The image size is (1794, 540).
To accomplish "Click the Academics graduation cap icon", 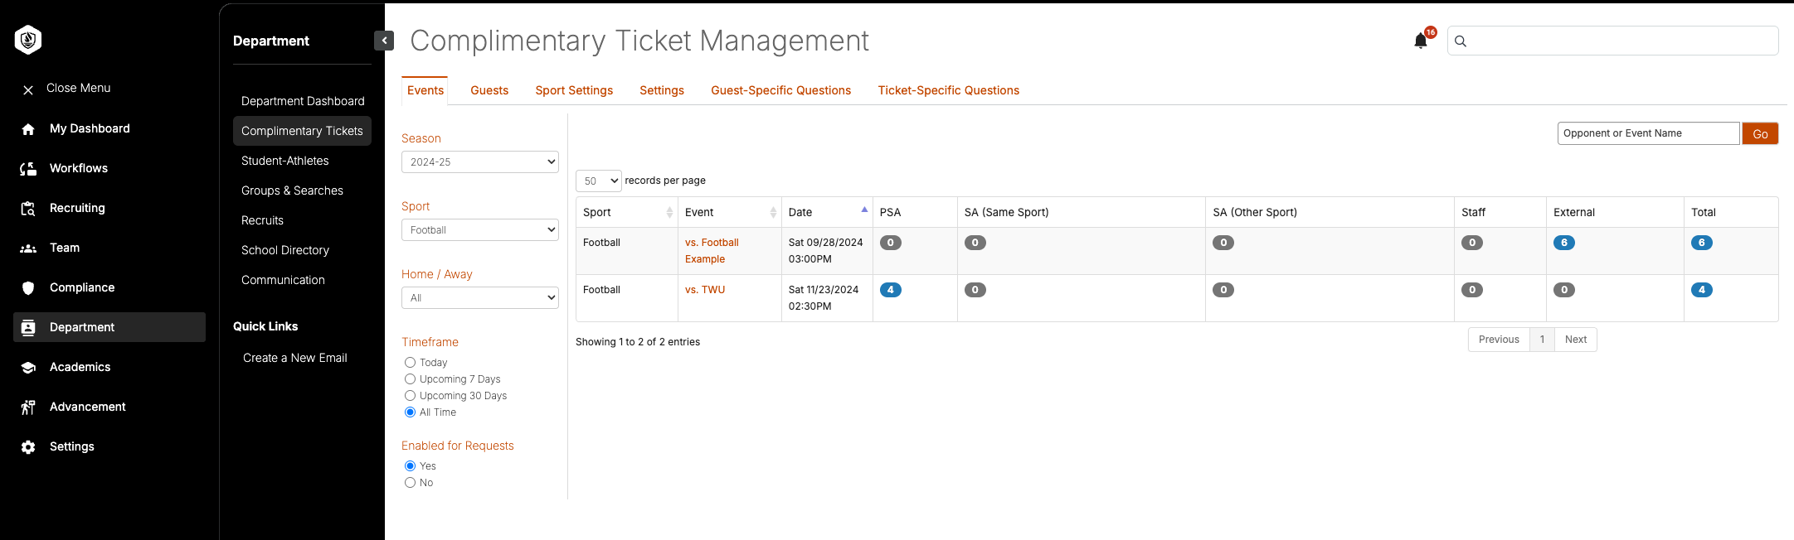I will (28, 368).
